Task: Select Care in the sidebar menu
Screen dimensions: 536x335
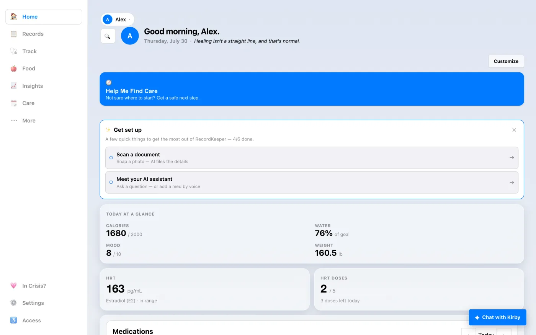Action: click(x=44, y=103)
